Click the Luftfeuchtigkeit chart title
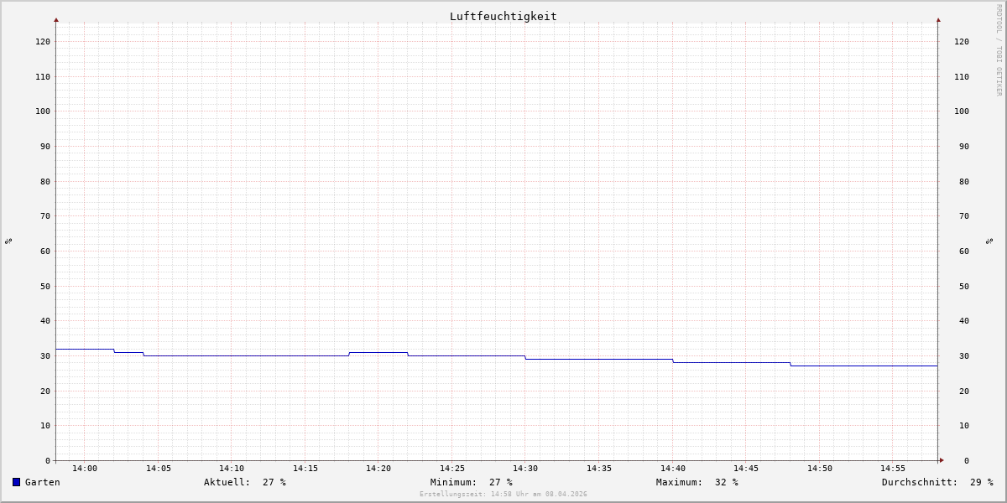 click(x=503, y=16)
